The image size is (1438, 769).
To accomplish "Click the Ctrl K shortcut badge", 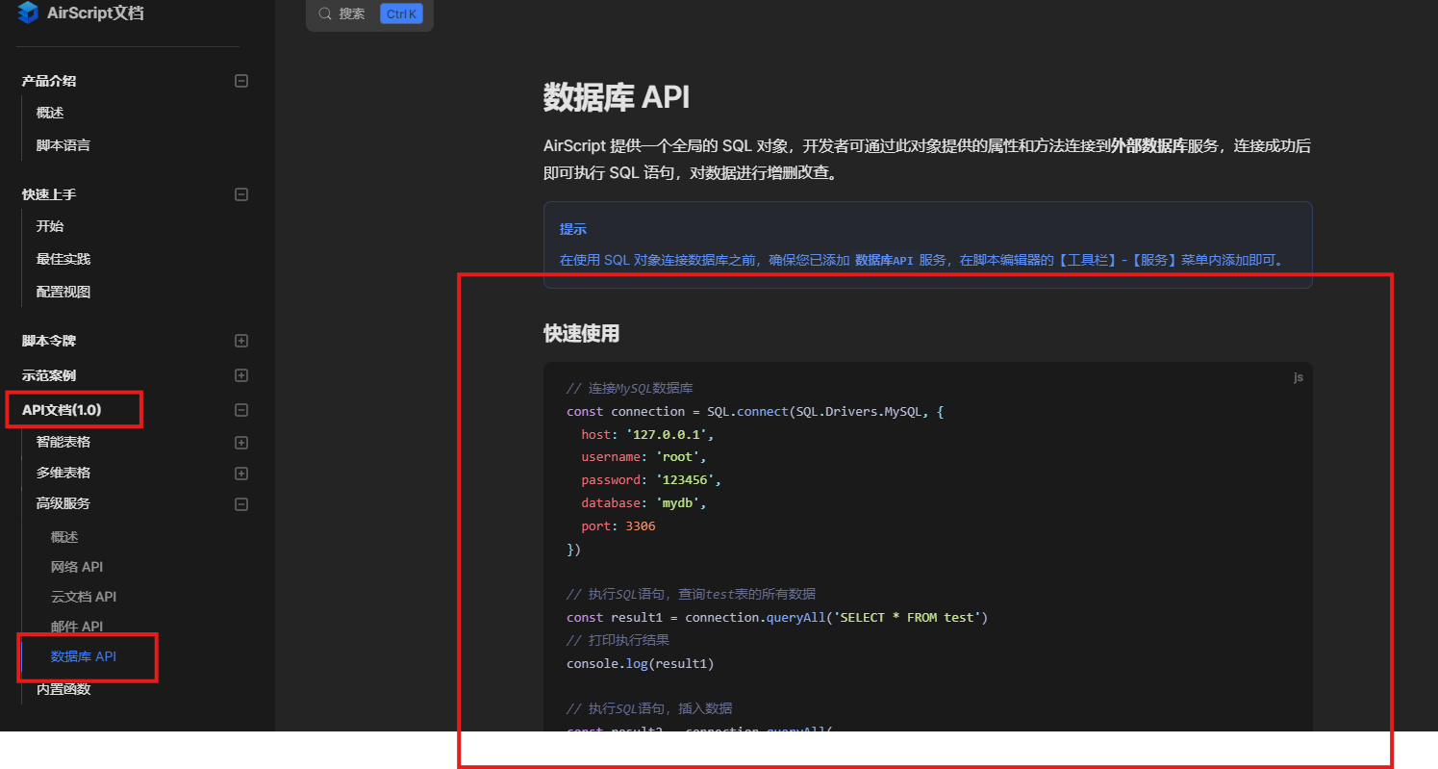I will point(401,13).
